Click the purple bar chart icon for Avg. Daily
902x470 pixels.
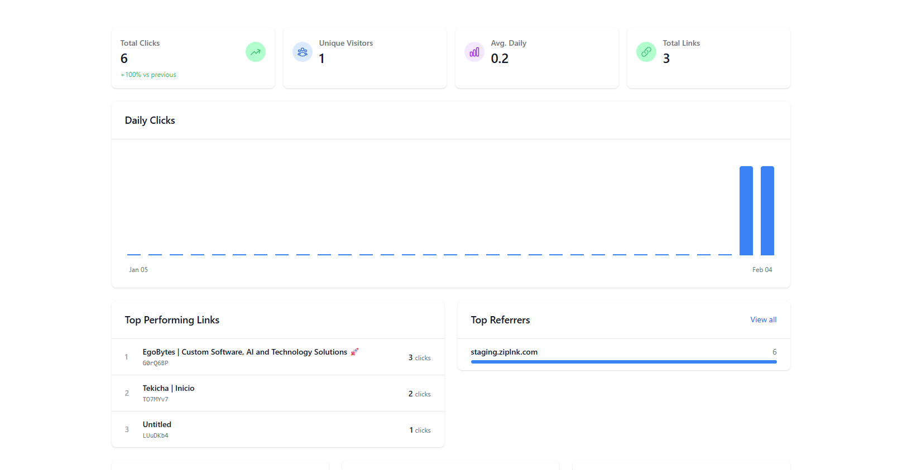(474, 52)
